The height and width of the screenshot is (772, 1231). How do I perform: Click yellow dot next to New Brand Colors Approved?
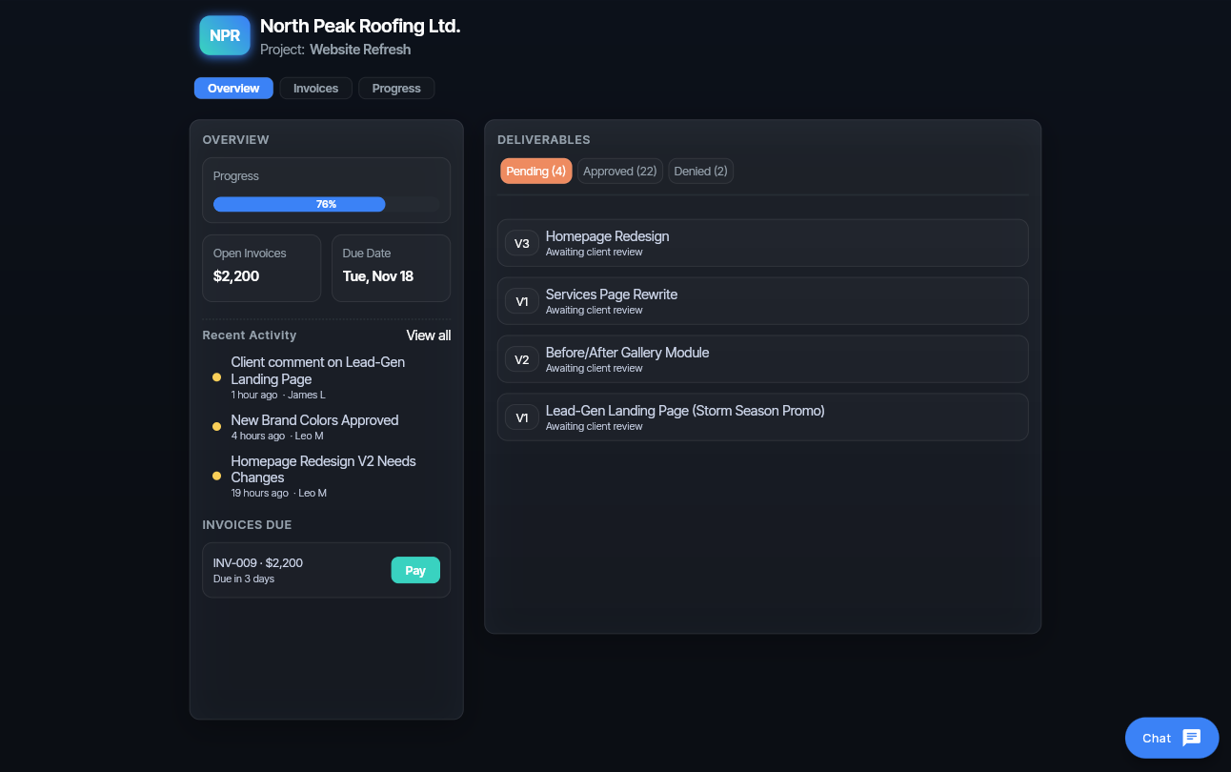217,427
